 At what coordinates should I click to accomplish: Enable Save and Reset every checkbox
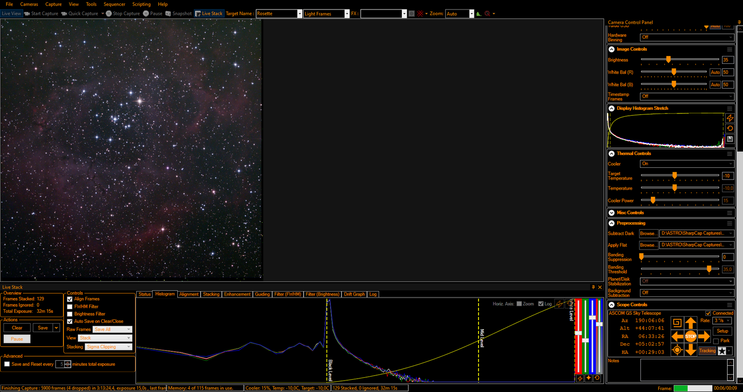(7, 364)
